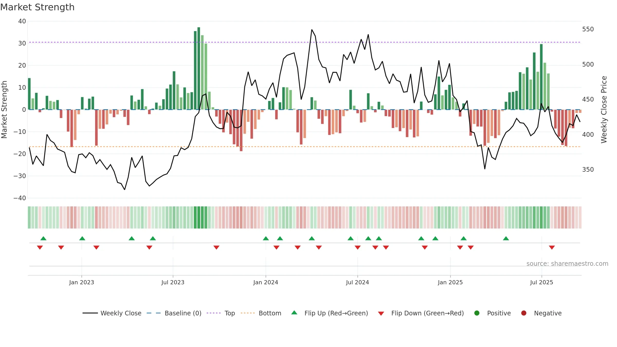Viewport: 617px width, 347px height.
Task: Click the deepest red bar near Nov 2023
Action: point(241,130)
